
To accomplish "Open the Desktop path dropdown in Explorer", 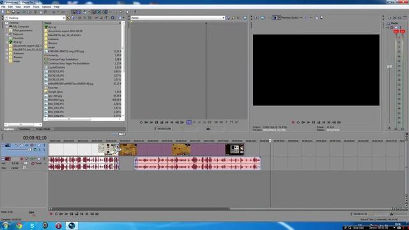I will [64, 18].
